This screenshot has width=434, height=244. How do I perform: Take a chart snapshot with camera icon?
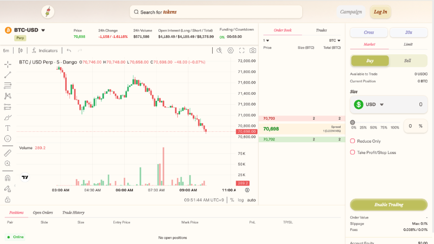click(253, 50)
